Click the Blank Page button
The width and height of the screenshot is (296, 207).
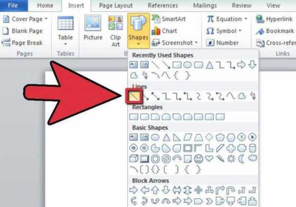[x=23, y=31]
